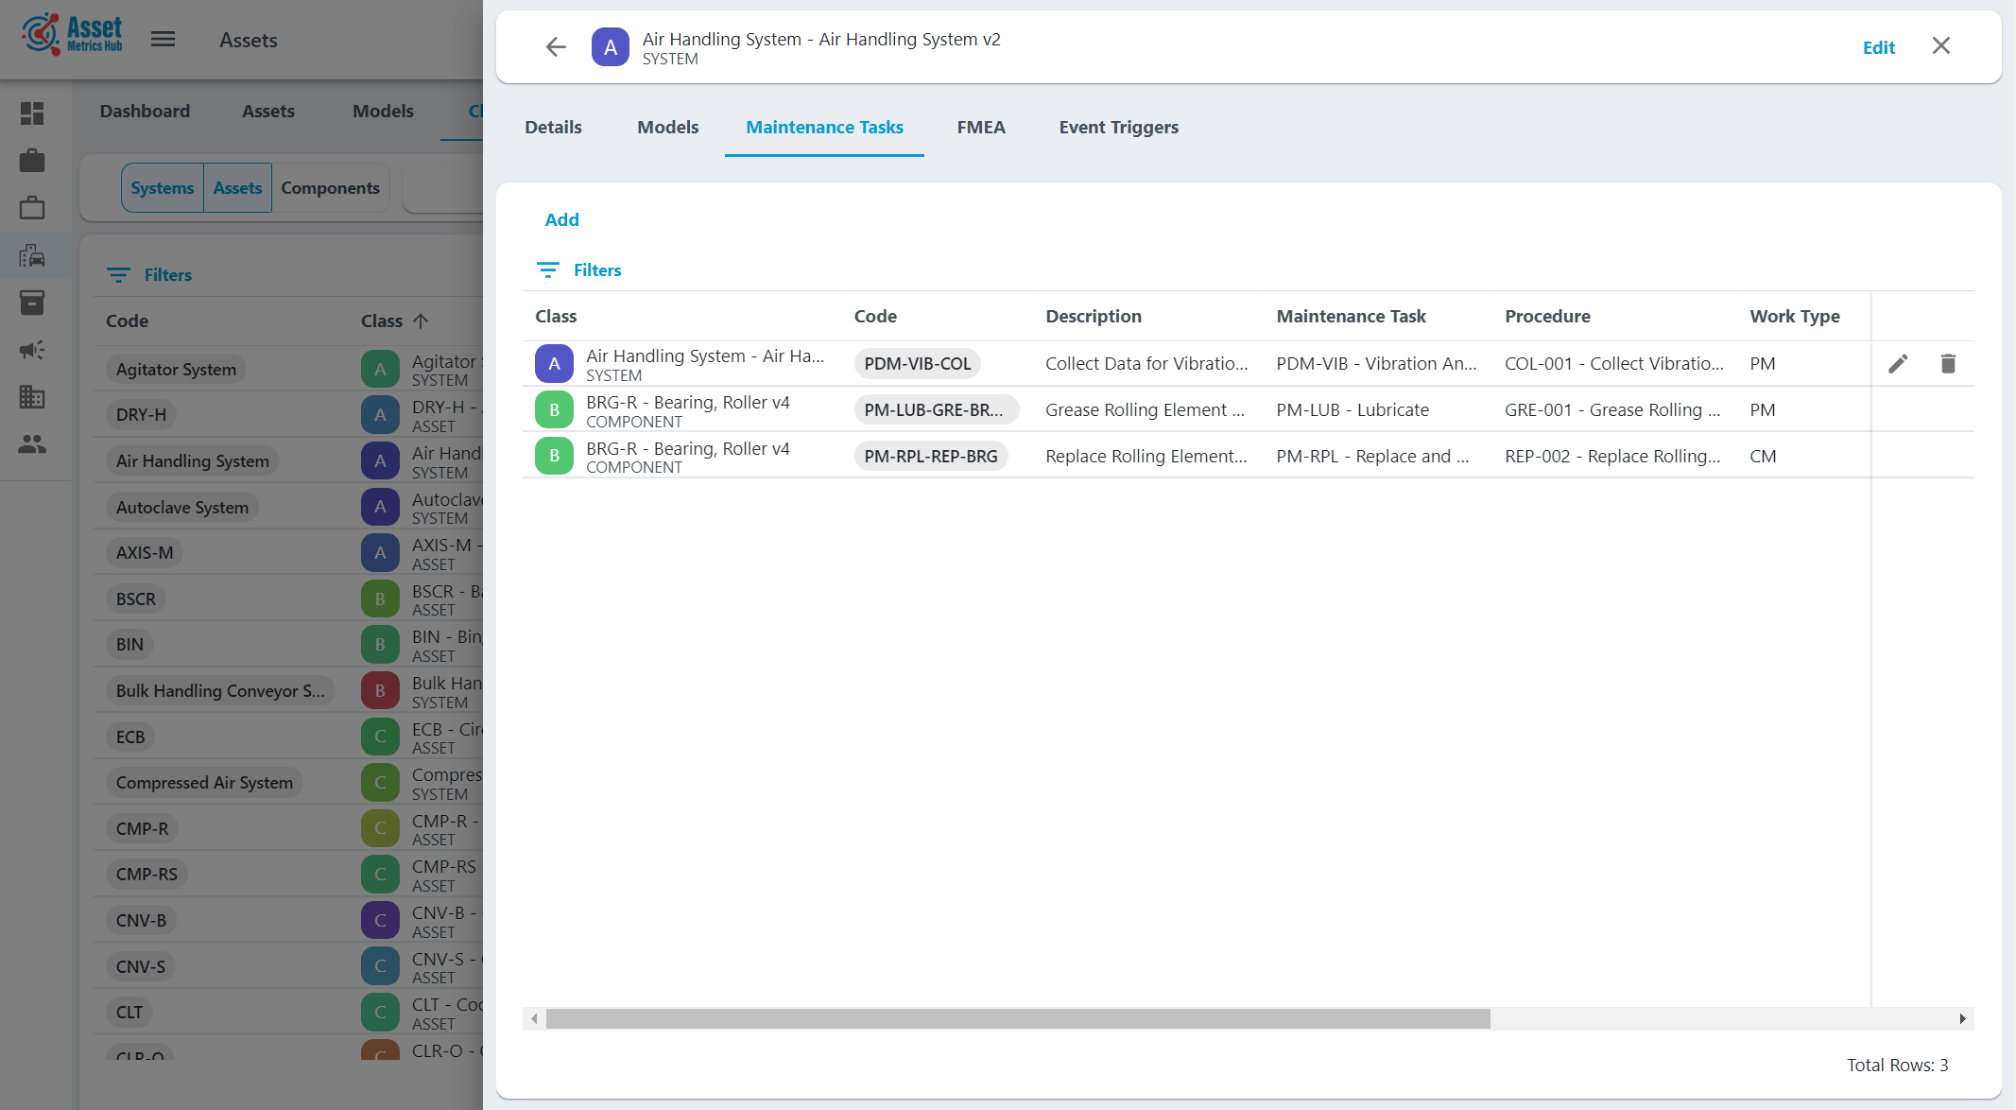Click the BSCR chip
Image resolution: width=2016 pixels, height=1110 pixels.
(x=135, y=598)
